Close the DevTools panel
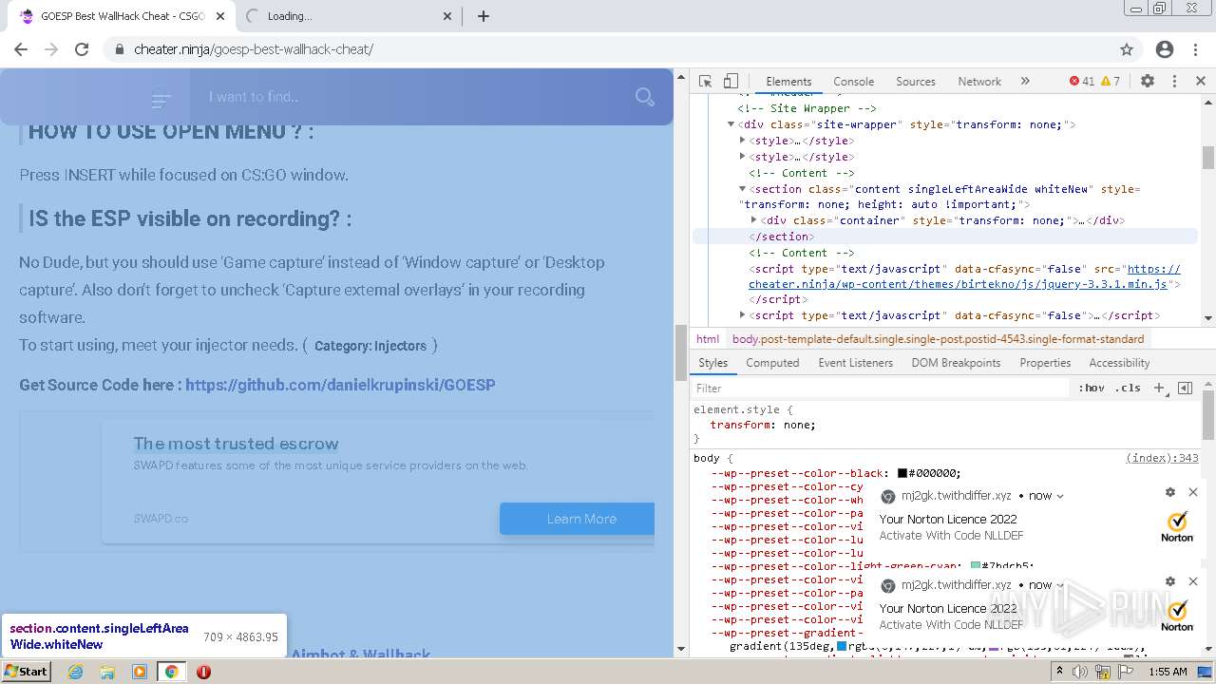This screenshot has height=684, width=1216. point(1200,82)
